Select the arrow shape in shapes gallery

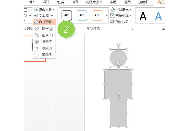25,15
